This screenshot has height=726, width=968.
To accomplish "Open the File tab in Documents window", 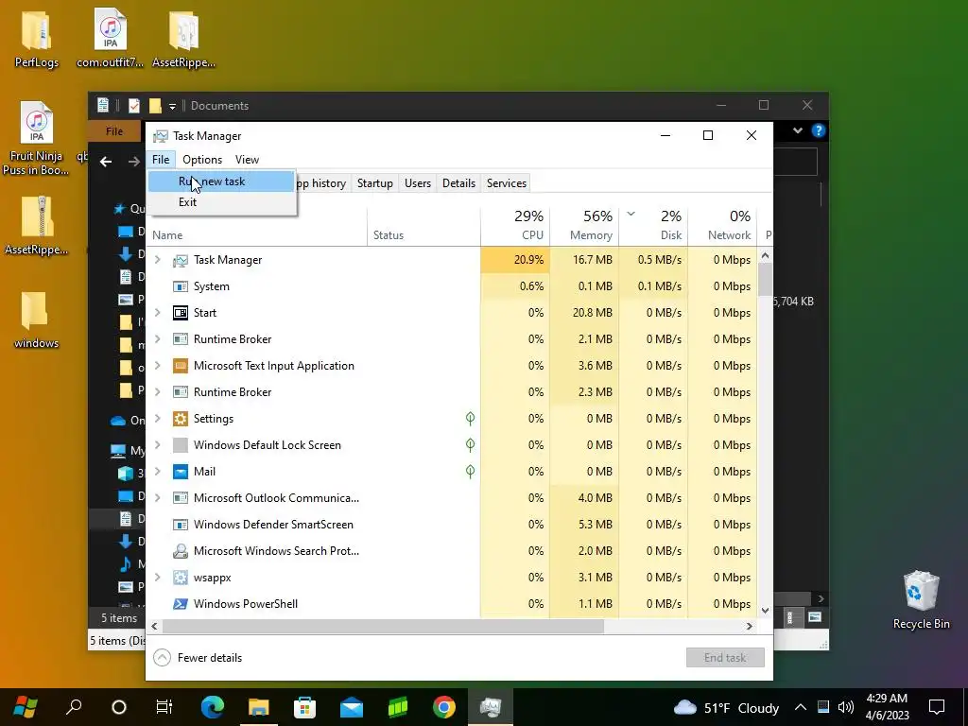I will (x=114, y=131).
